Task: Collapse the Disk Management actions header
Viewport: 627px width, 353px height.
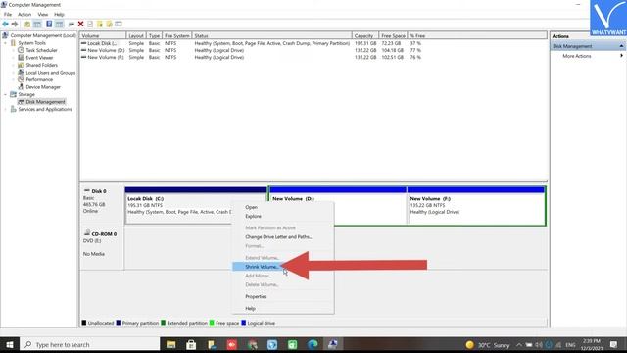Action: [621, 46]
